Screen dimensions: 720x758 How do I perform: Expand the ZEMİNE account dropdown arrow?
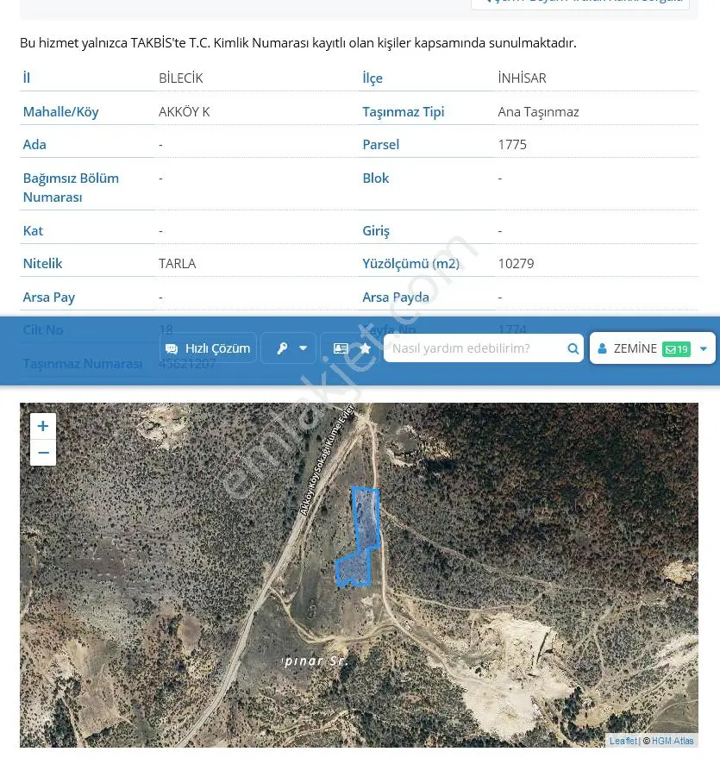[x=704, y=348]
